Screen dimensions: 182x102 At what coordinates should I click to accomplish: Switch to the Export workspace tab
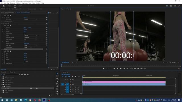click(20, 6)
